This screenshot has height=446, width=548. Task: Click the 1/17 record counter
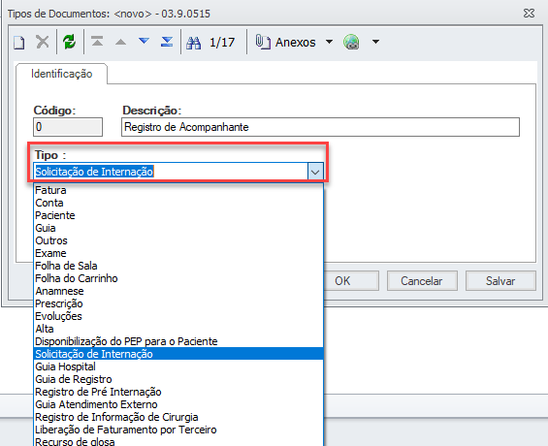[x=222, y=43]
